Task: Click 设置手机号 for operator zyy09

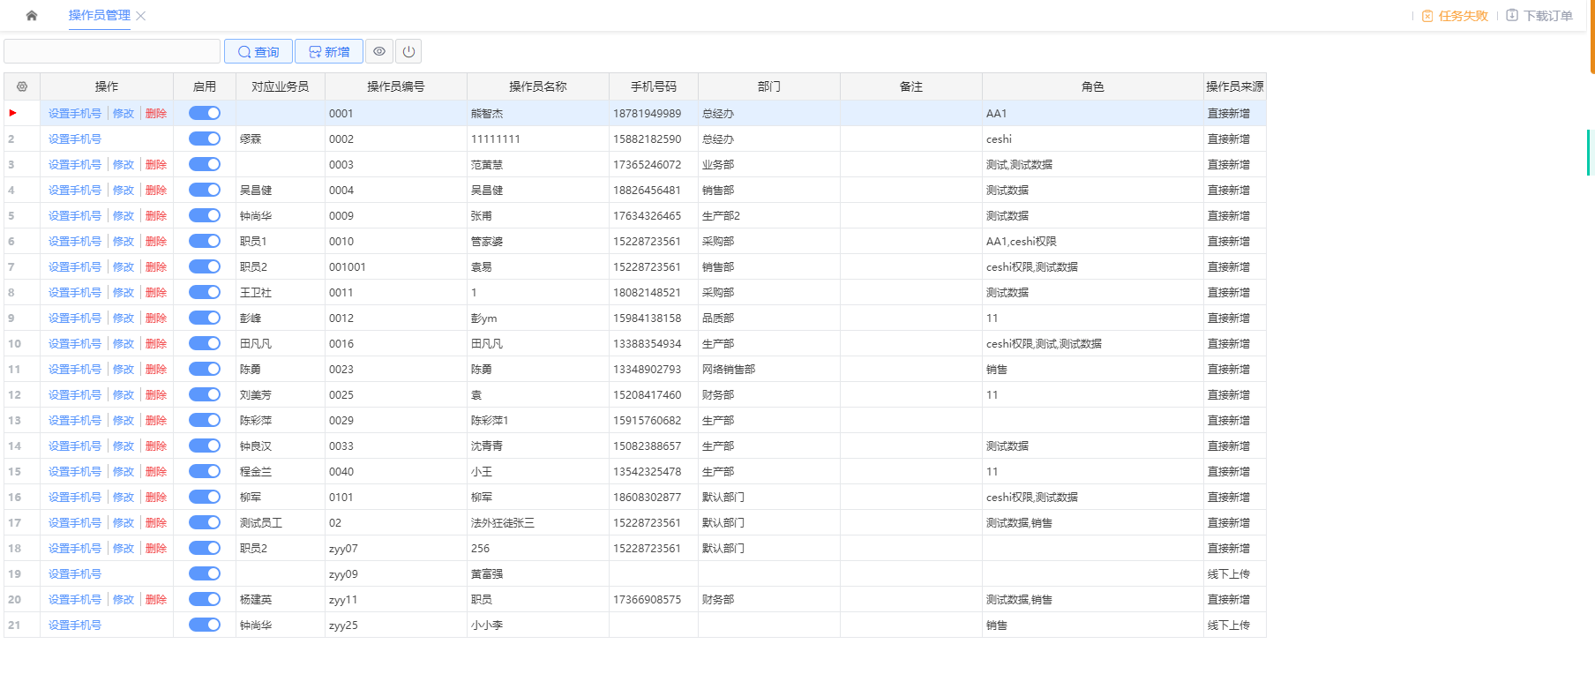Action: 75,573
